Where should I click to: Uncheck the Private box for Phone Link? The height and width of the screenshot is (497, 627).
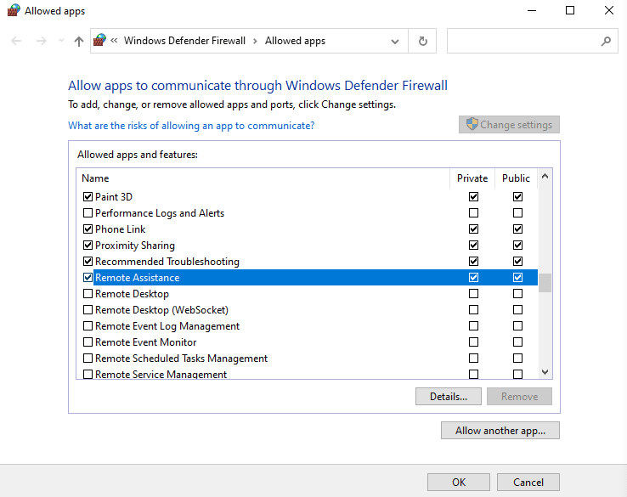click(473, 229)
